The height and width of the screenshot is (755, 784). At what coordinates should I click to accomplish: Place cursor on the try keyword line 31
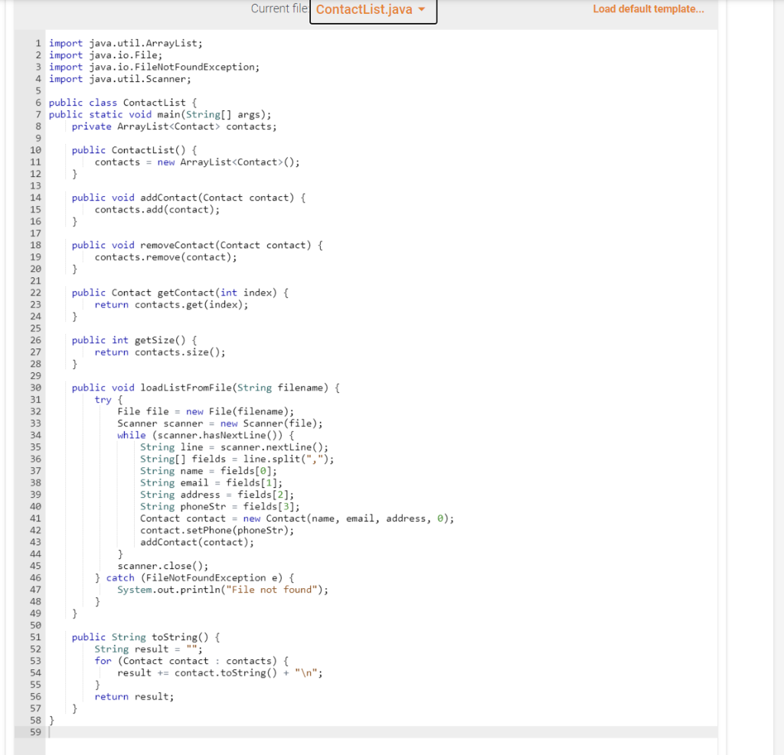point(103,399)
